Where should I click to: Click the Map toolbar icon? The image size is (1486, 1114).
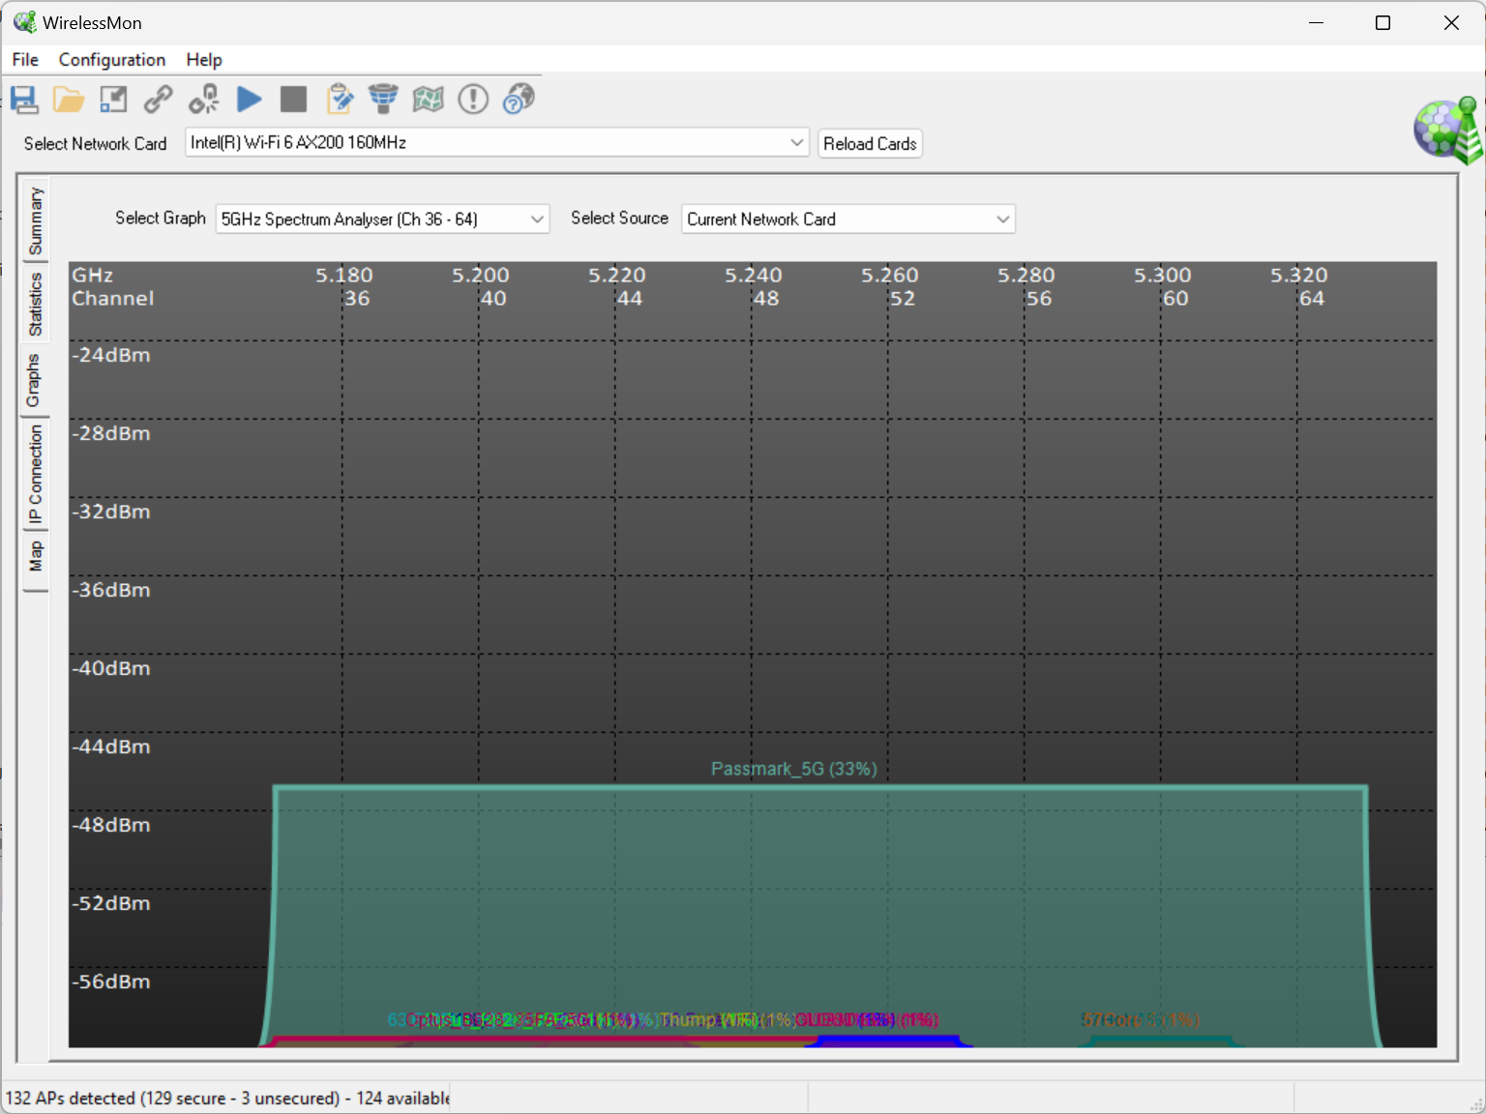coord(429,99)
